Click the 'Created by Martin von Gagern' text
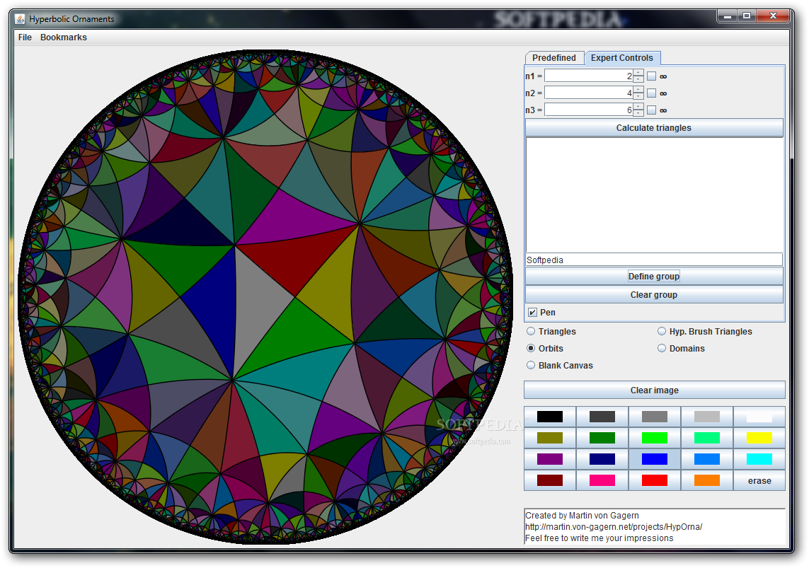This screenshot has height=568, width=809. click(582, 515)
